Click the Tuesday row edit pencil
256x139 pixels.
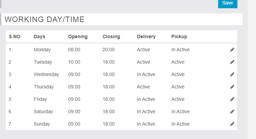[232, 62]
